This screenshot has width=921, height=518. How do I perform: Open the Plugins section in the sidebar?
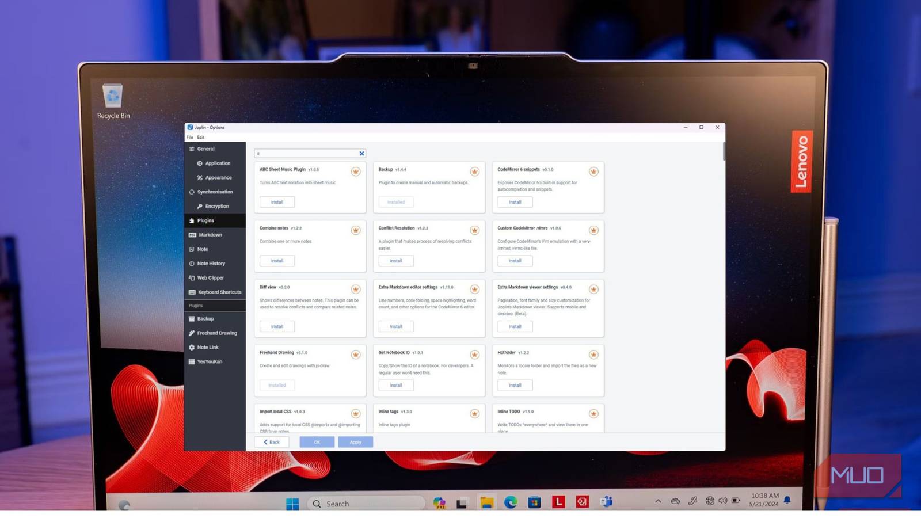click(x=205, y=220)
